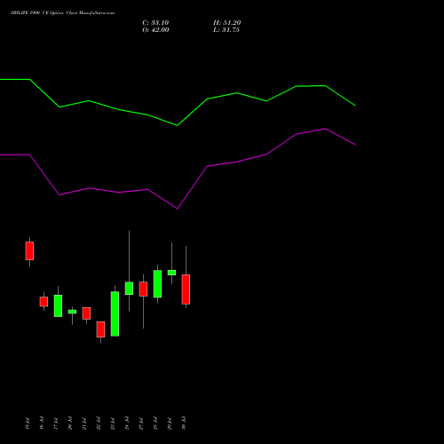Click the high value H: 51.20
The image size is (444, 444).
pos(226,23)
